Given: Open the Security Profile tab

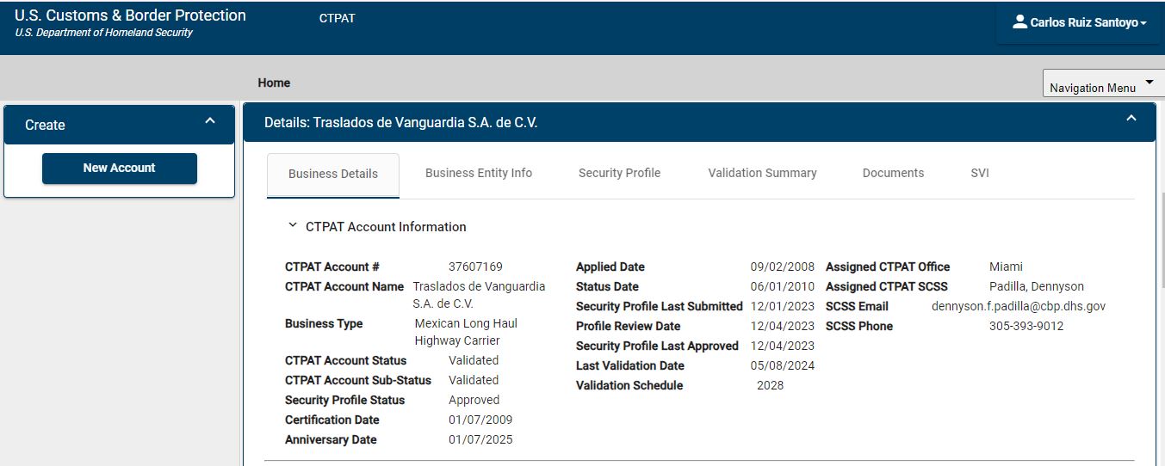Looking at the screenshot, I should point(619,174).
